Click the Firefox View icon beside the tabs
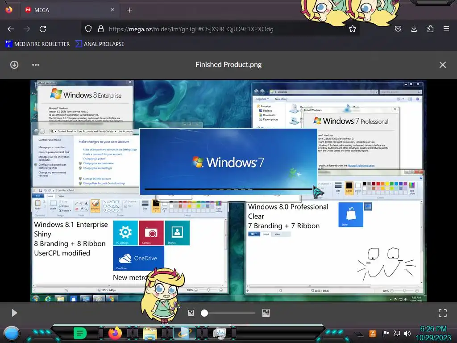457x343 pixels. click(x=9, y=10)
